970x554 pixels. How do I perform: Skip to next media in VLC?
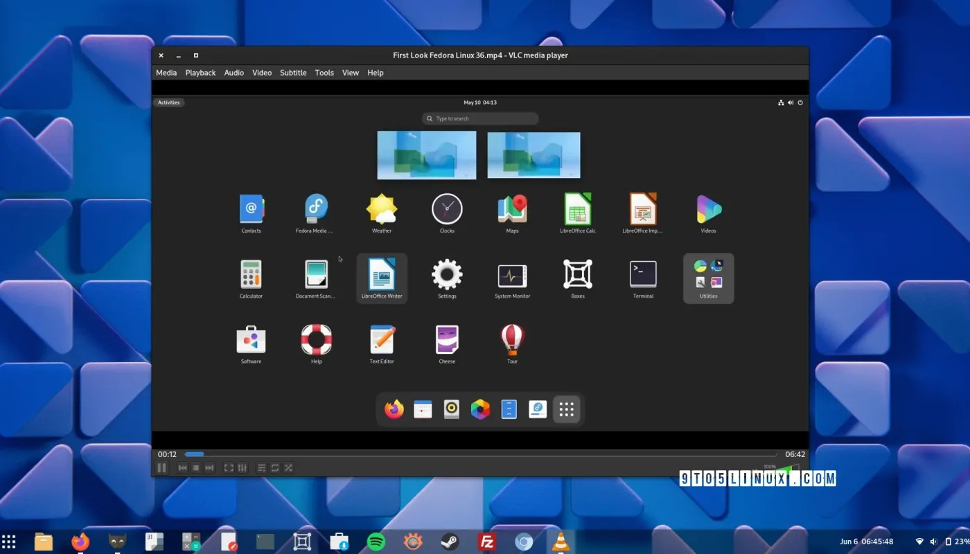tap(209, 468)
